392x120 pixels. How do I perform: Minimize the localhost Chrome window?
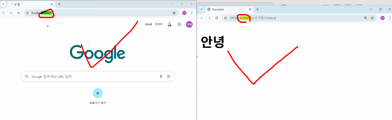click(x=173, y=4)
